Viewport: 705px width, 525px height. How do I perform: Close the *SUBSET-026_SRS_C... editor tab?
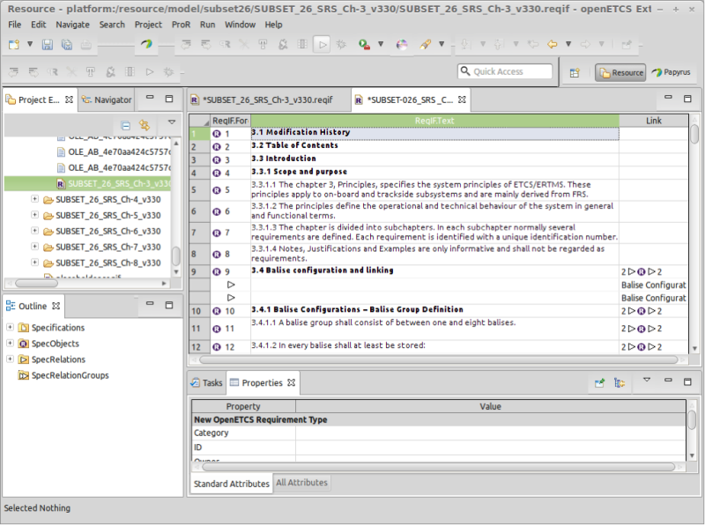click(462, 100)
